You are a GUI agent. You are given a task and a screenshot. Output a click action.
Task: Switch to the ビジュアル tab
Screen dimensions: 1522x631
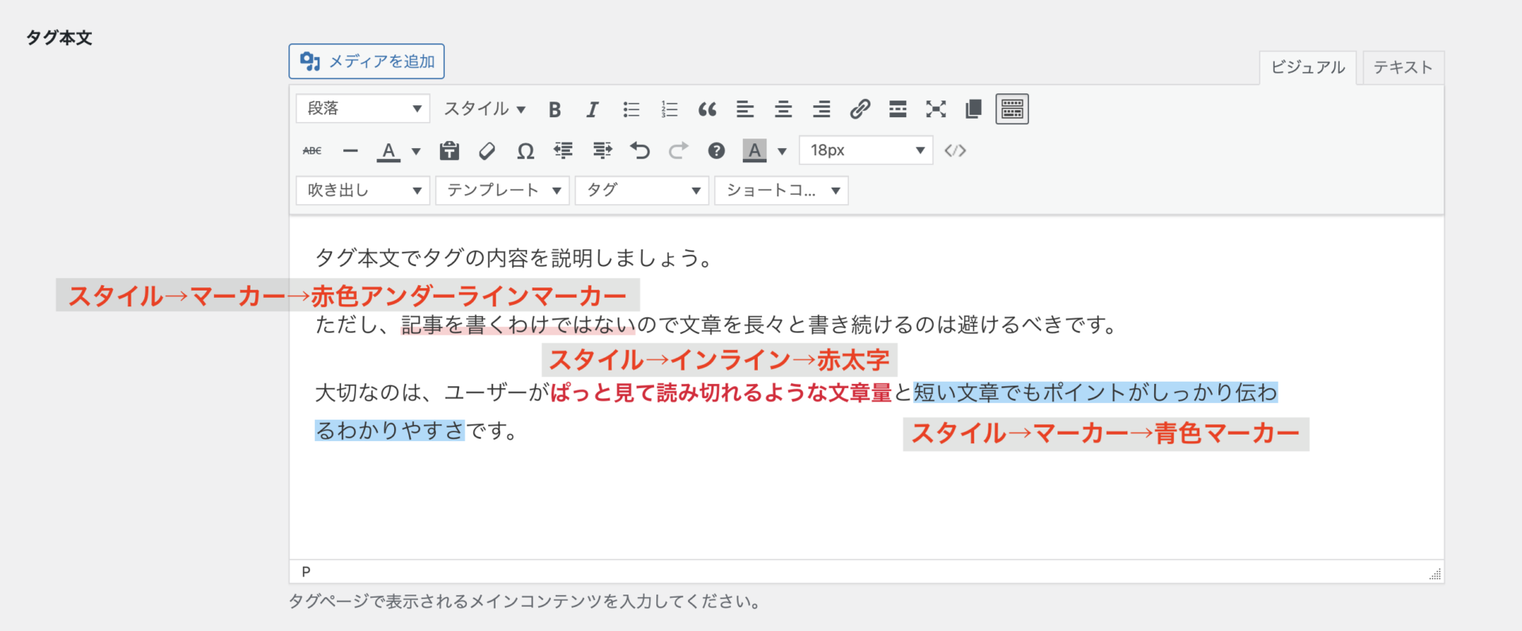(1308, 67)
